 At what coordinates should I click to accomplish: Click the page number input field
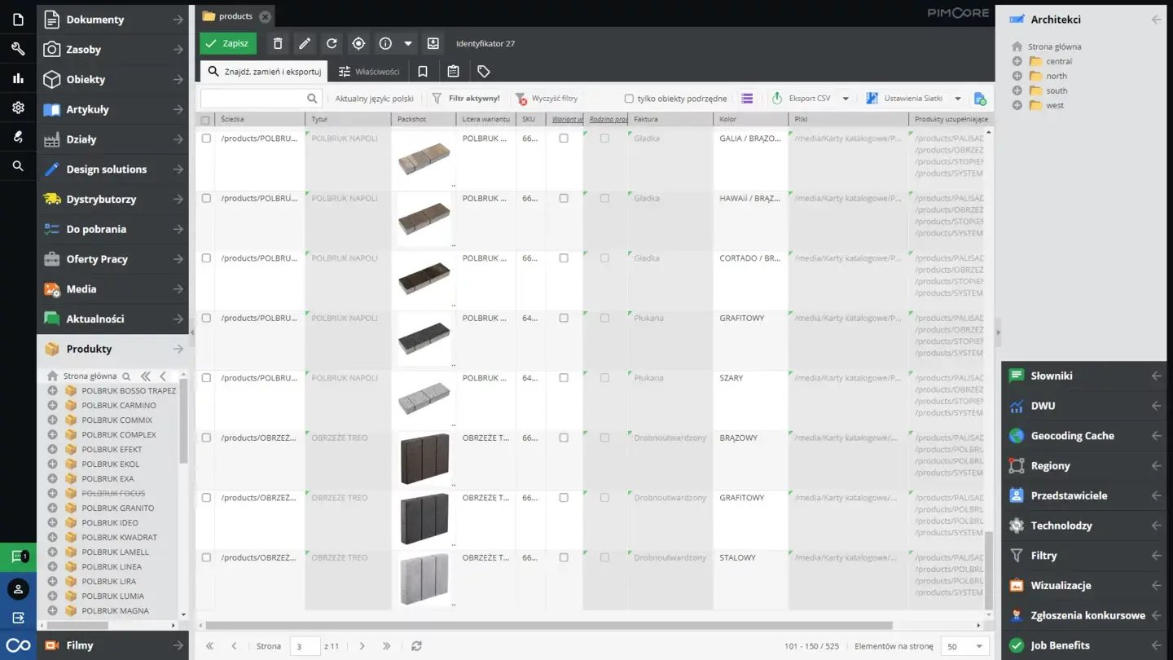305,646
